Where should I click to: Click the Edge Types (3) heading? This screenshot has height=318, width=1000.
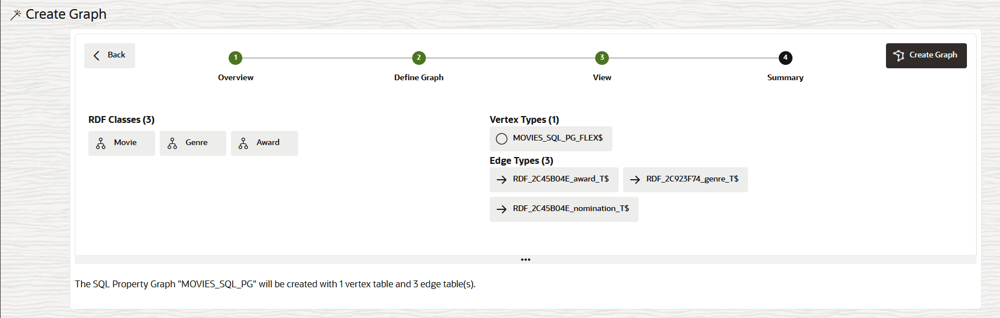coord(522,160)
